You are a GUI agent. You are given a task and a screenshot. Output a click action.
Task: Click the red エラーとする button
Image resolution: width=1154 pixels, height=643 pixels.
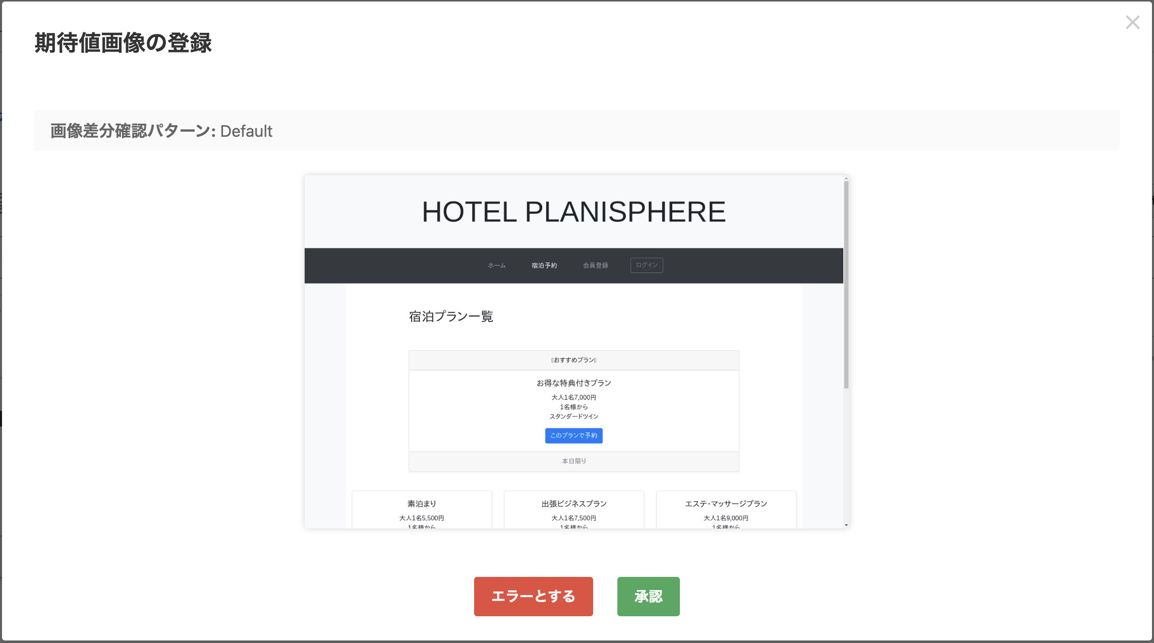pyautogui.click(x=533, y=596)
